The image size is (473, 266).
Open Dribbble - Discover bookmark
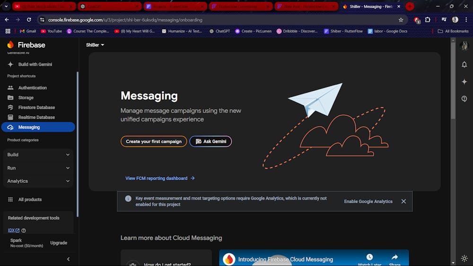point(297,31)
